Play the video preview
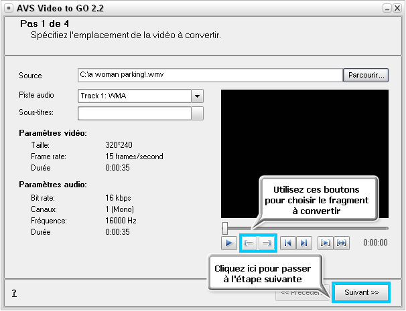Viewport: 406px width, 311px height. [229, 243]
